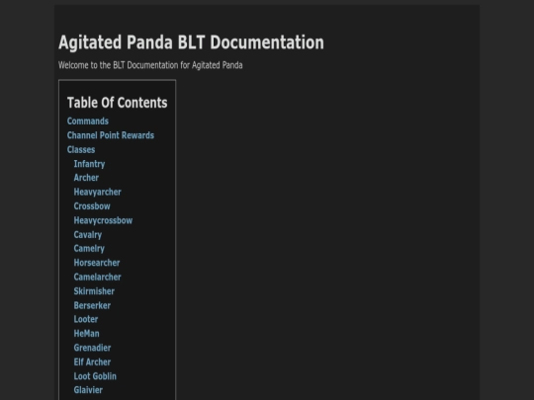This screenshot has width=534, height=400.
Task: Go to the Infantry class entry
Action: (89, 164)
